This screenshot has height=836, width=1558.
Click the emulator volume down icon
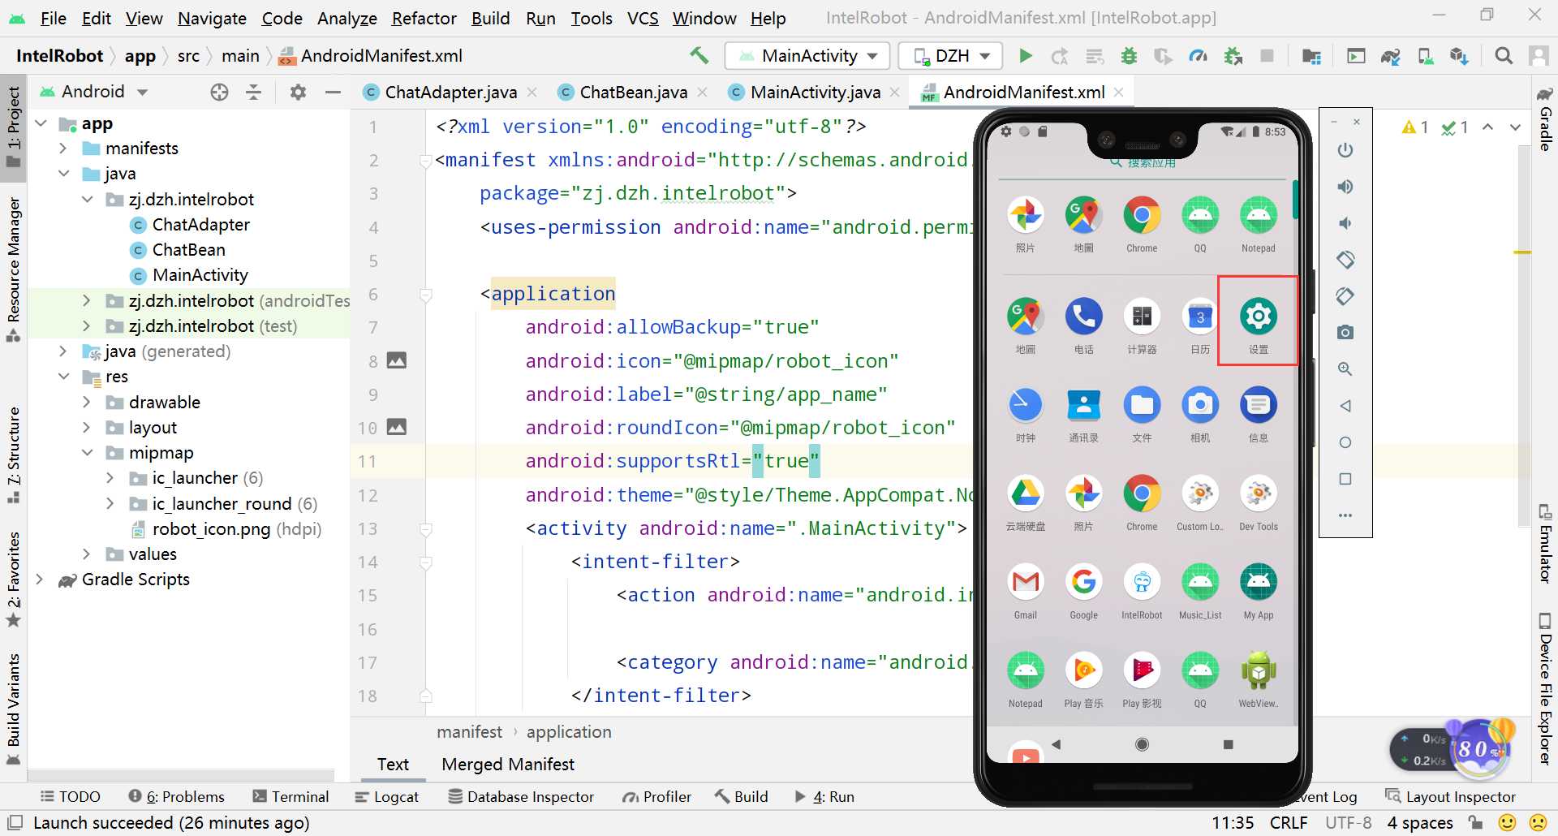(x=1345, y=223)
